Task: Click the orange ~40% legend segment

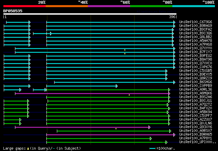Action: [67, 6]
